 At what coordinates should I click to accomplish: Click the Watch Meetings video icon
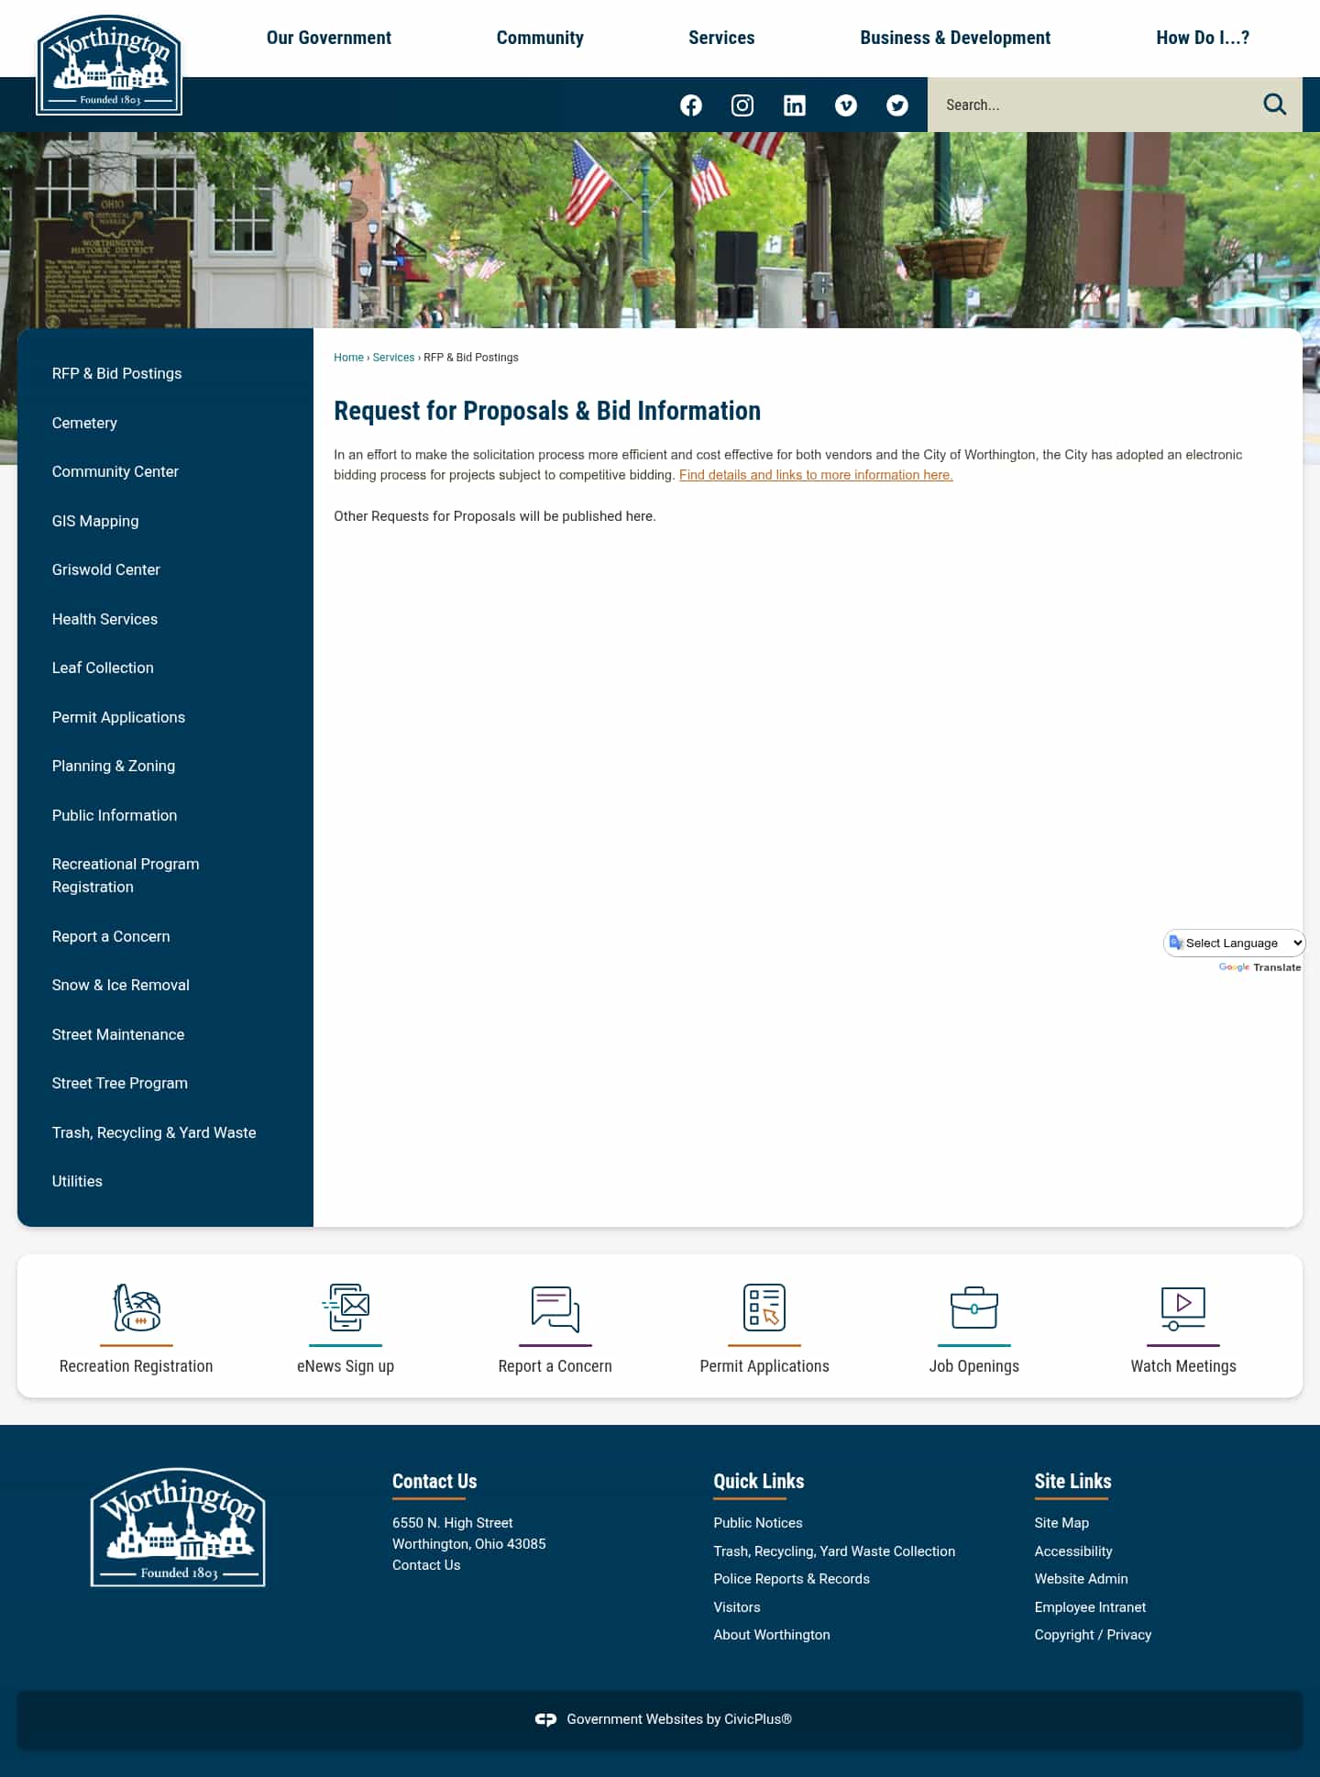point(1183,1308)
